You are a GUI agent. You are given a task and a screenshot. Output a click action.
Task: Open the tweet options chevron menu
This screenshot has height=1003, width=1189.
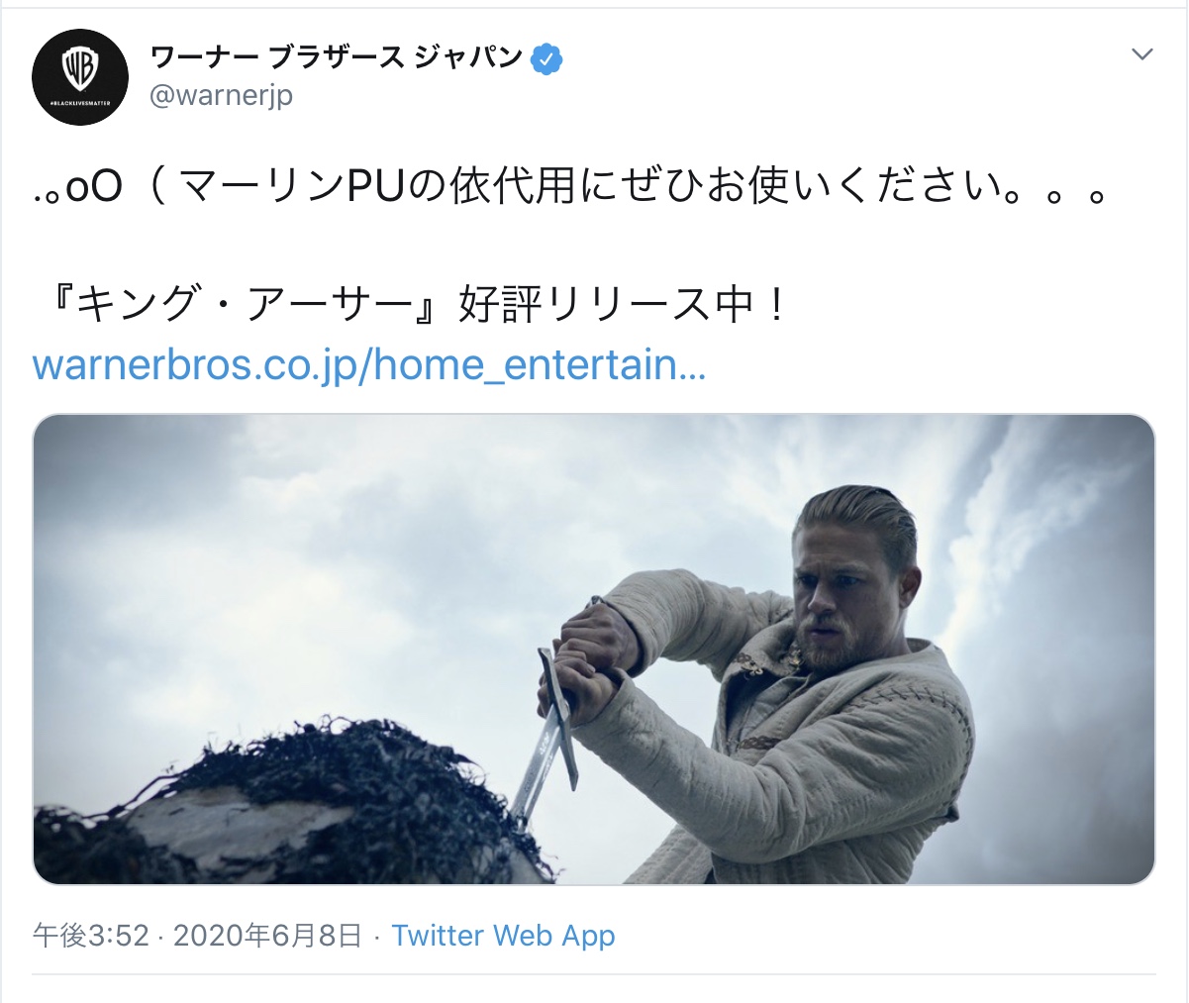pos(1142,53)
